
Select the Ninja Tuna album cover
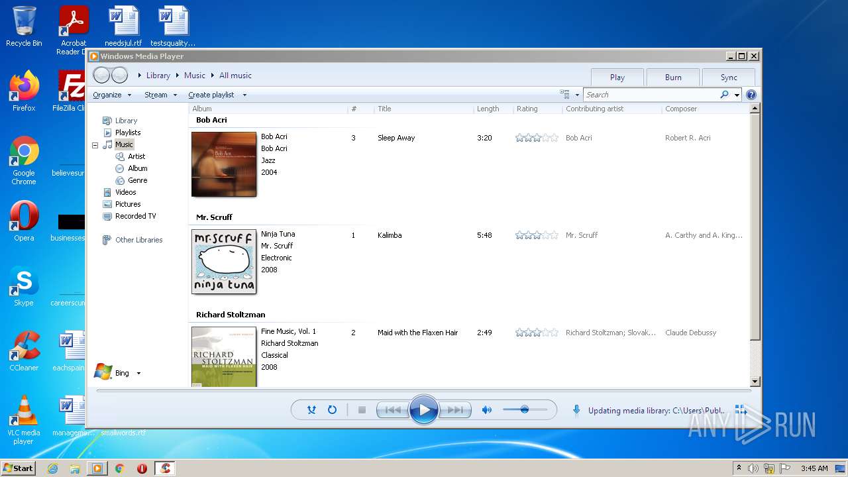point(224,262)
